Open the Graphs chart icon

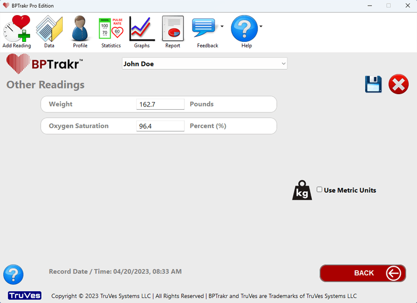[x=142, y=30]
